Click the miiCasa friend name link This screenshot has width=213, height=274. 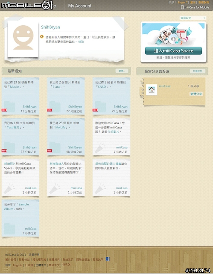coord(165,86)
